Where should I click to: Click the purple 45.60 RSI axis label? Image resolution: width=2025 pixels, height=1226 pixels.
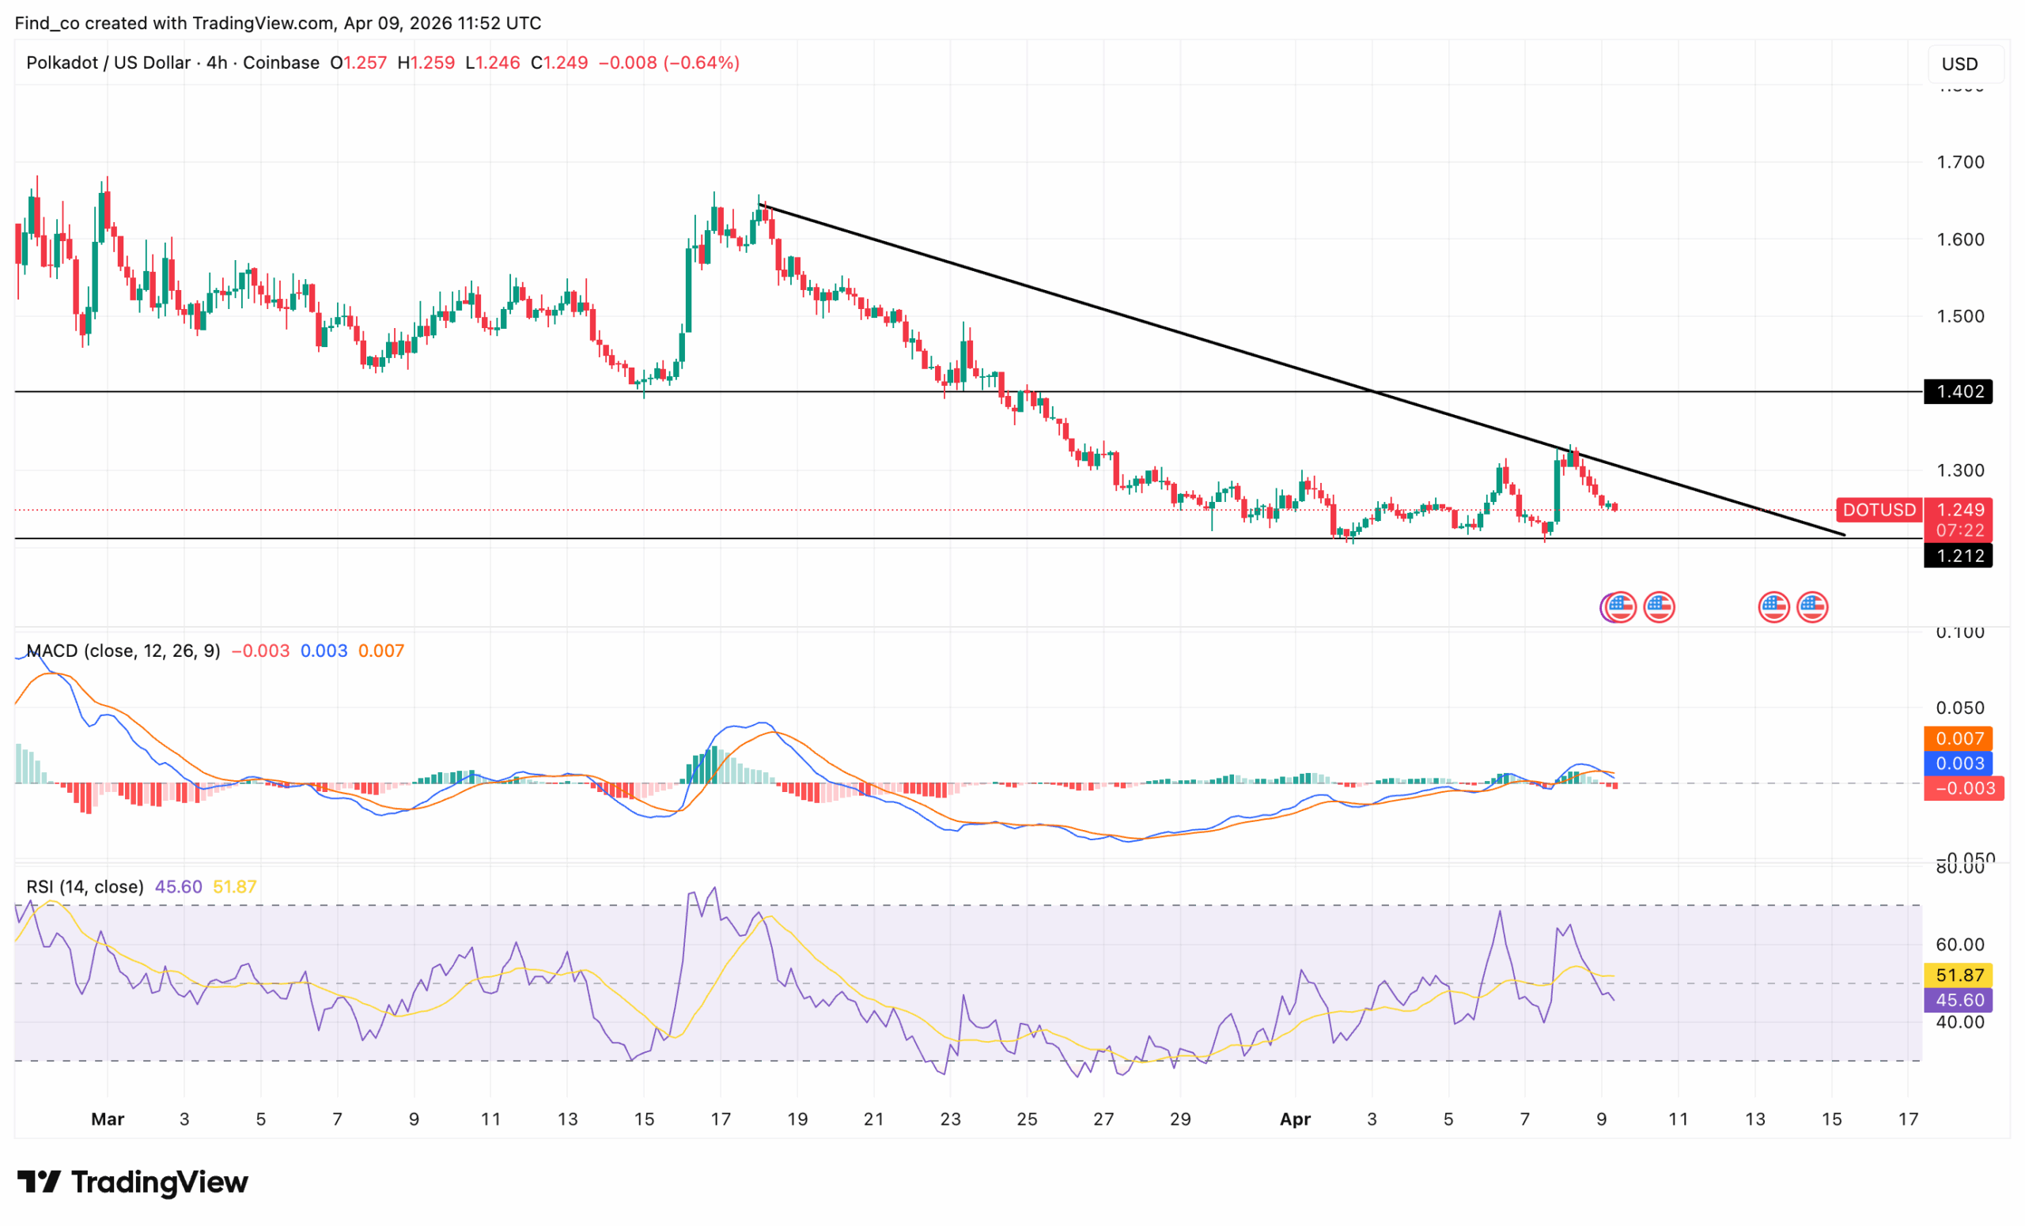[1959, 1000]
